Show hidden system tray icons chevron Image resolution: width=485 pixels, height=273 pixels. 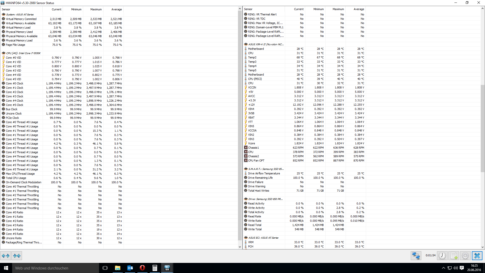tap(443, 268)
